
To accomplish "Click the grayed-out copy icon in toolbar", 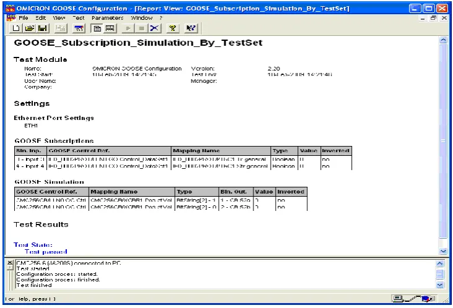I will 61,28.
